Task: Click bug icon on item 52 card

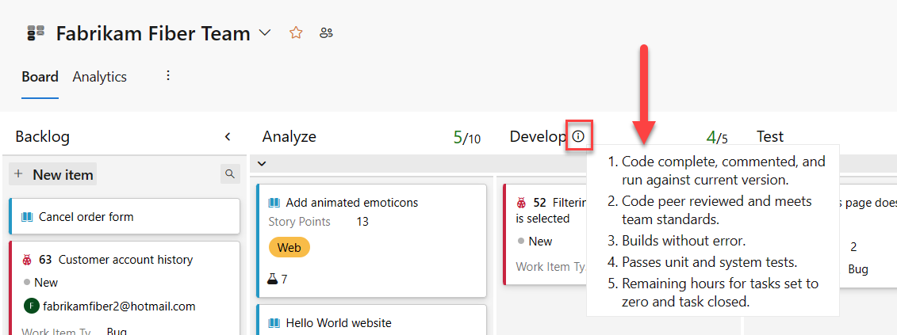Action: 521,203
